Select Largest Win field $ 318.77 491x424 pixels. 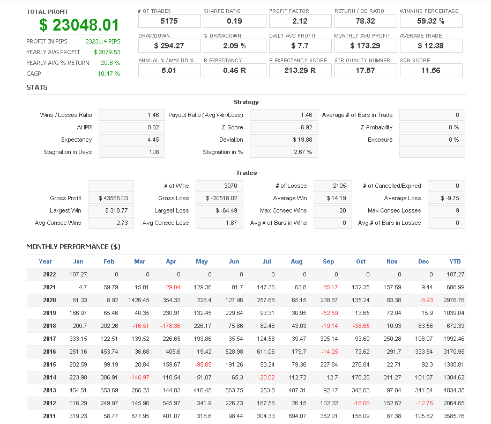tap(111, 211)
